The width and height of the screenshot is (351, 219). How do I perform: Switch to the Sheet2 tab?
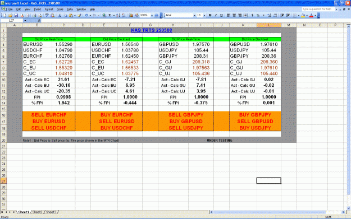37,212
